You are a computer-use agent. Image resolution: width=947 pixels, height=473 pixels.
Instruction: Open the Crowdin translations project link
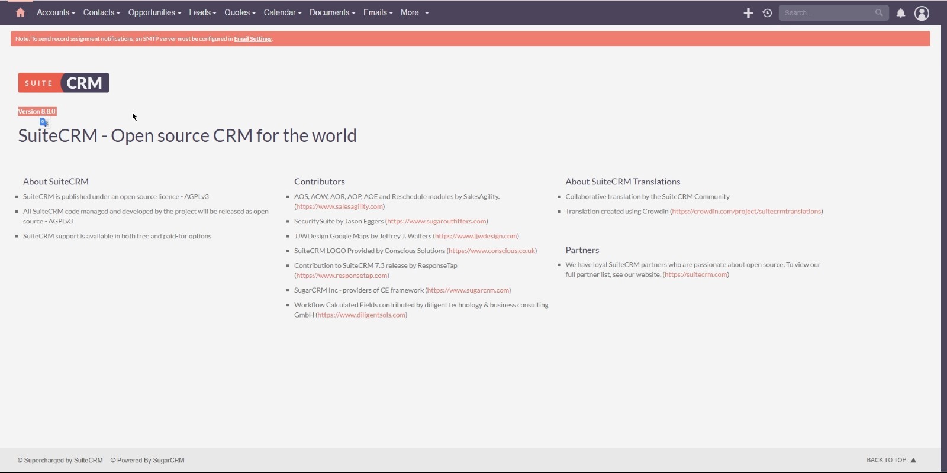[x=746, y=211]
